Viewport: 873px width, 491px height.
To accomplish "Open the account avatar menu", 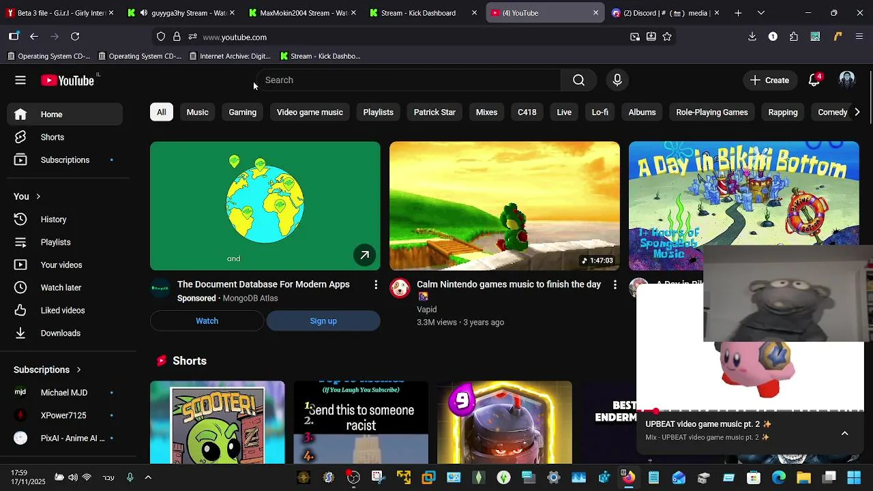I will click(847, 80).
